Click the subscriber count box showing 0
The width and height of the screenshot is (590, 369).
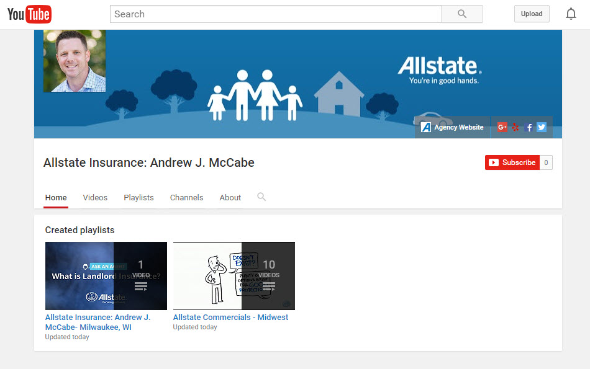coord(546,162)
